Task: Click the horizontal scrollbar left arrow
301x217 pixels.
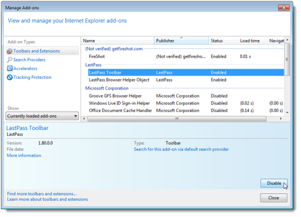Action: click(x=84, y=119)
